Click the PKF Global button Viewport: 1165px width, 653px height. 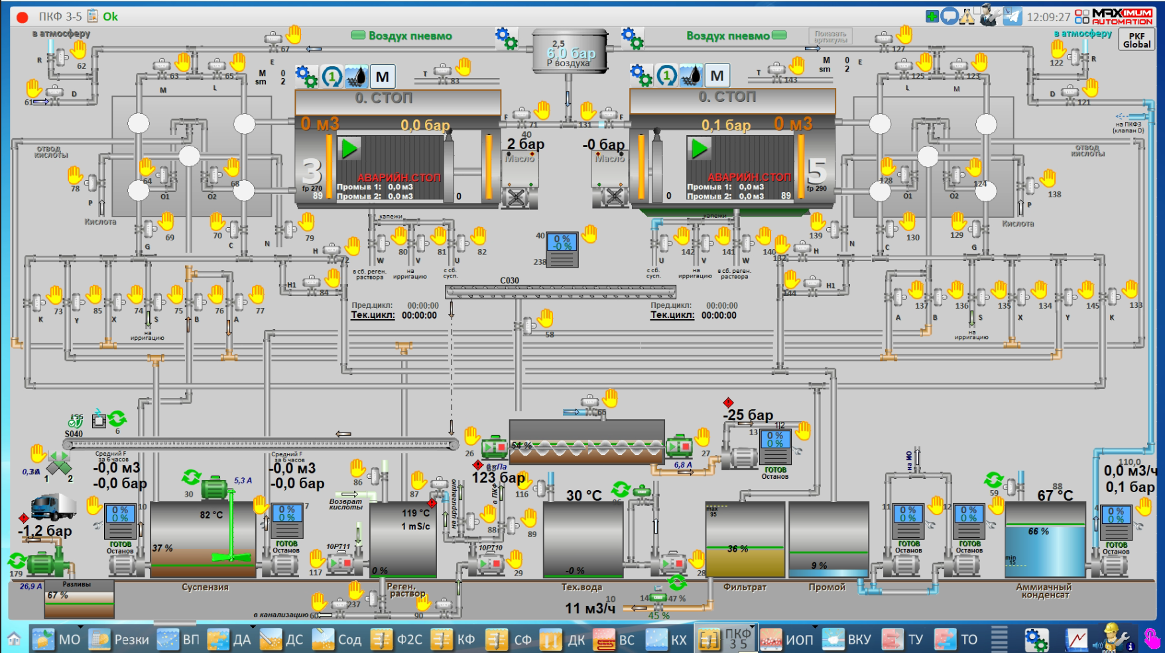click(1136, 40)
